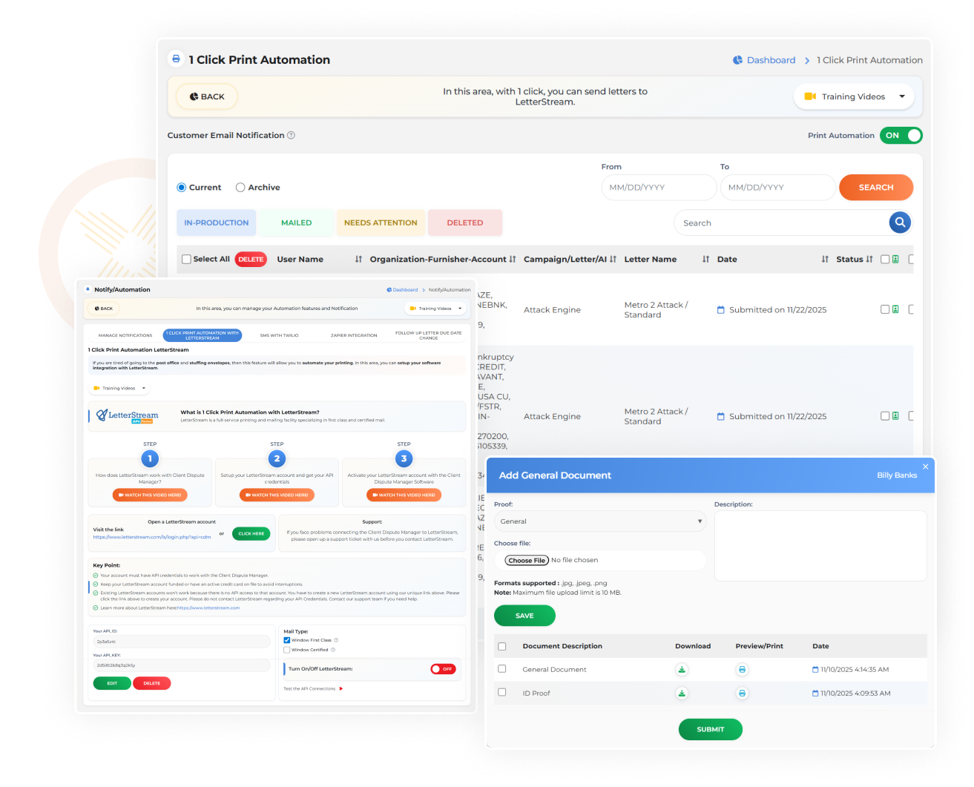
Task: Click the red Test API Connections arrow
Action: [x=341, y=689]
